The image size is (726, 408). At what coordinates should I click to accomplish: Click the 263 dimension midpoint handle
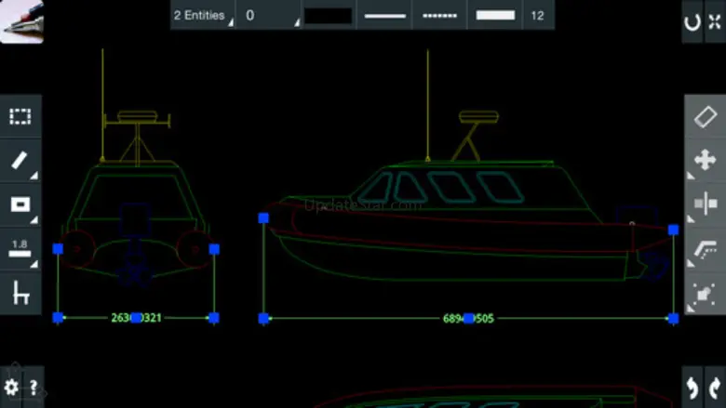(x=137, y=318)
